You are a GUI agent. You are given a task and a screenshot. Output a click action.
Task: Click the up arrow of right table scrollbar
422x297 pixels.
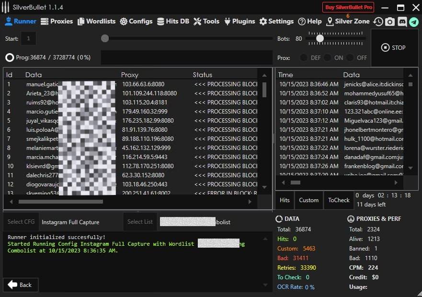click(411, 76)
